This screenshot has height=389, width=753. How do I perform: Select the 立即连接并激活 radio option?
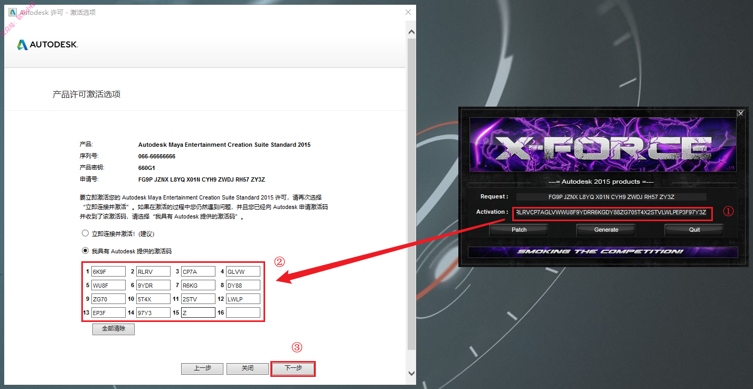[x=85, y=233]
